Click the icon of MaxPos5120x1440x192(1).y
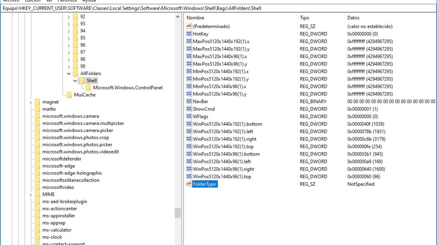 189,49
